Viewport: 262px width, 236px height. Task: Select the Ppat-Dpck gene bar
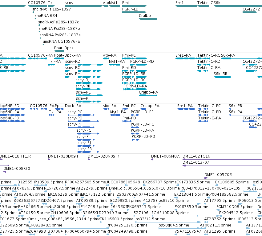59,51
